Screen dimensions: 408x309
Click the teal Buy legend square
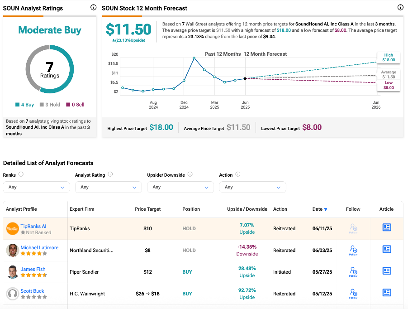coord(18,105)
